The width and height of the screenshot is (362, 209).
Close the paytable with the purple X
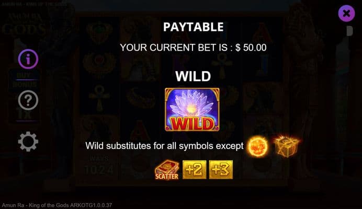click(346, 14)
